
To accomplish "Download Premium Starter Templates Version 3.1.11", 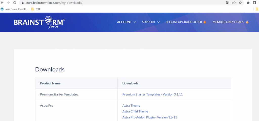I will pyautogui.click(x=152, y=94).
